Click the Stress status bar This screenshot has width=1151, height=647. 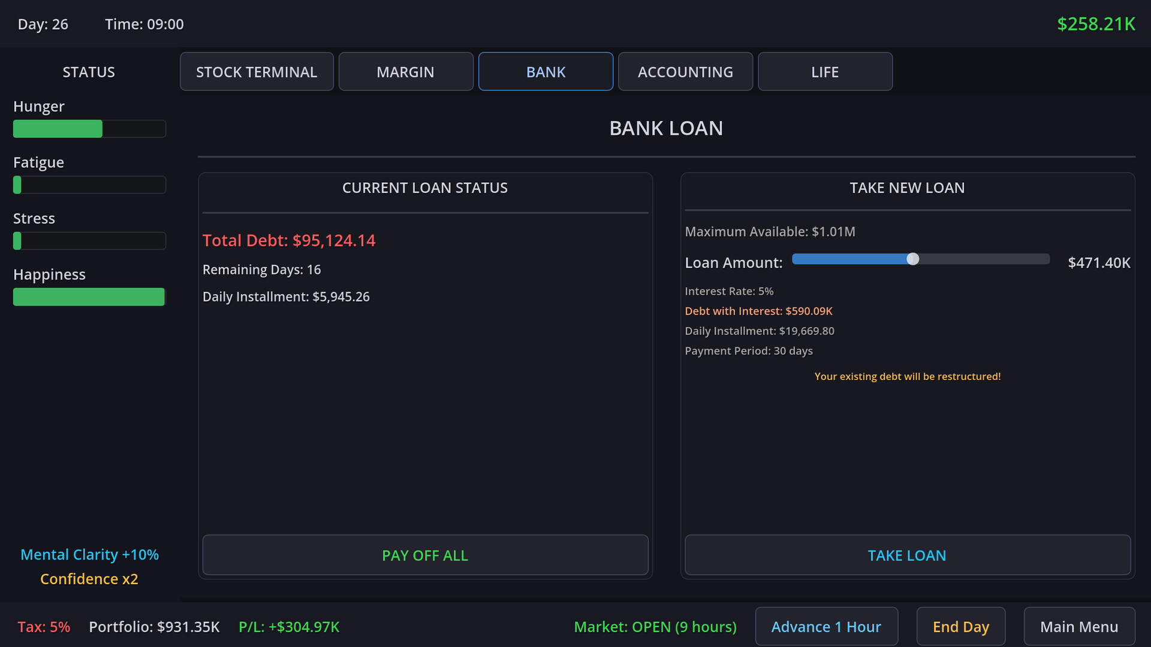click(89, 241)
